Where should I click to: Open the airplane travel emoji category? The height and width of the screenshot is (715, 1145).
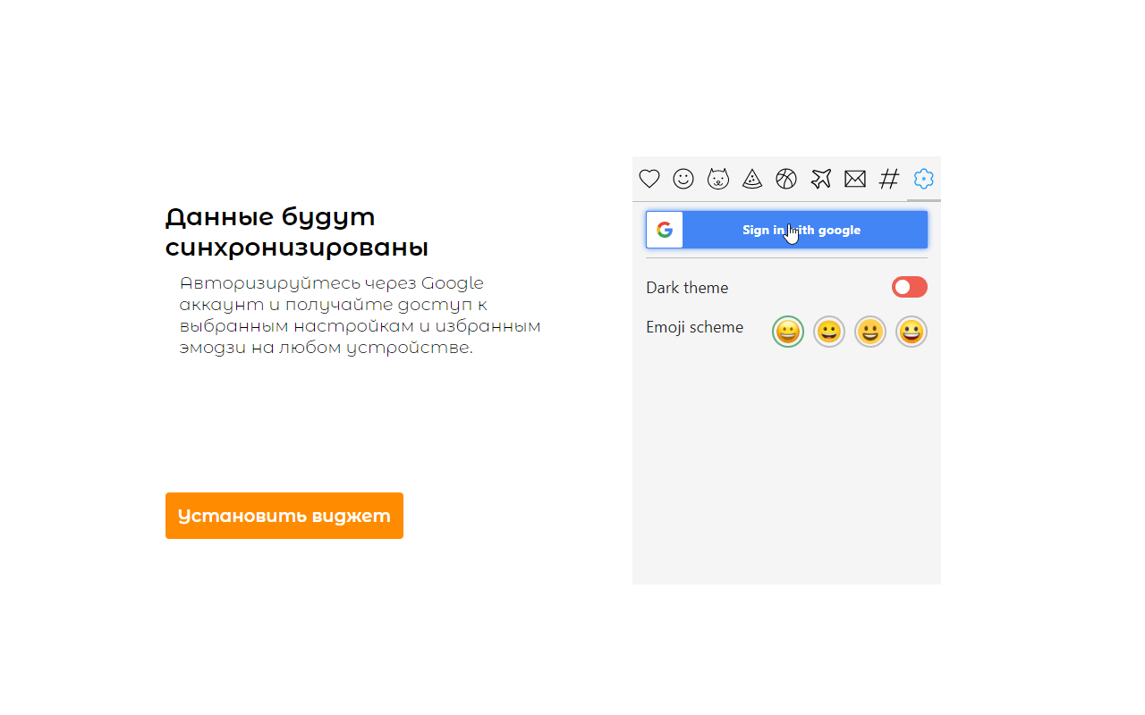click(821, 179)
